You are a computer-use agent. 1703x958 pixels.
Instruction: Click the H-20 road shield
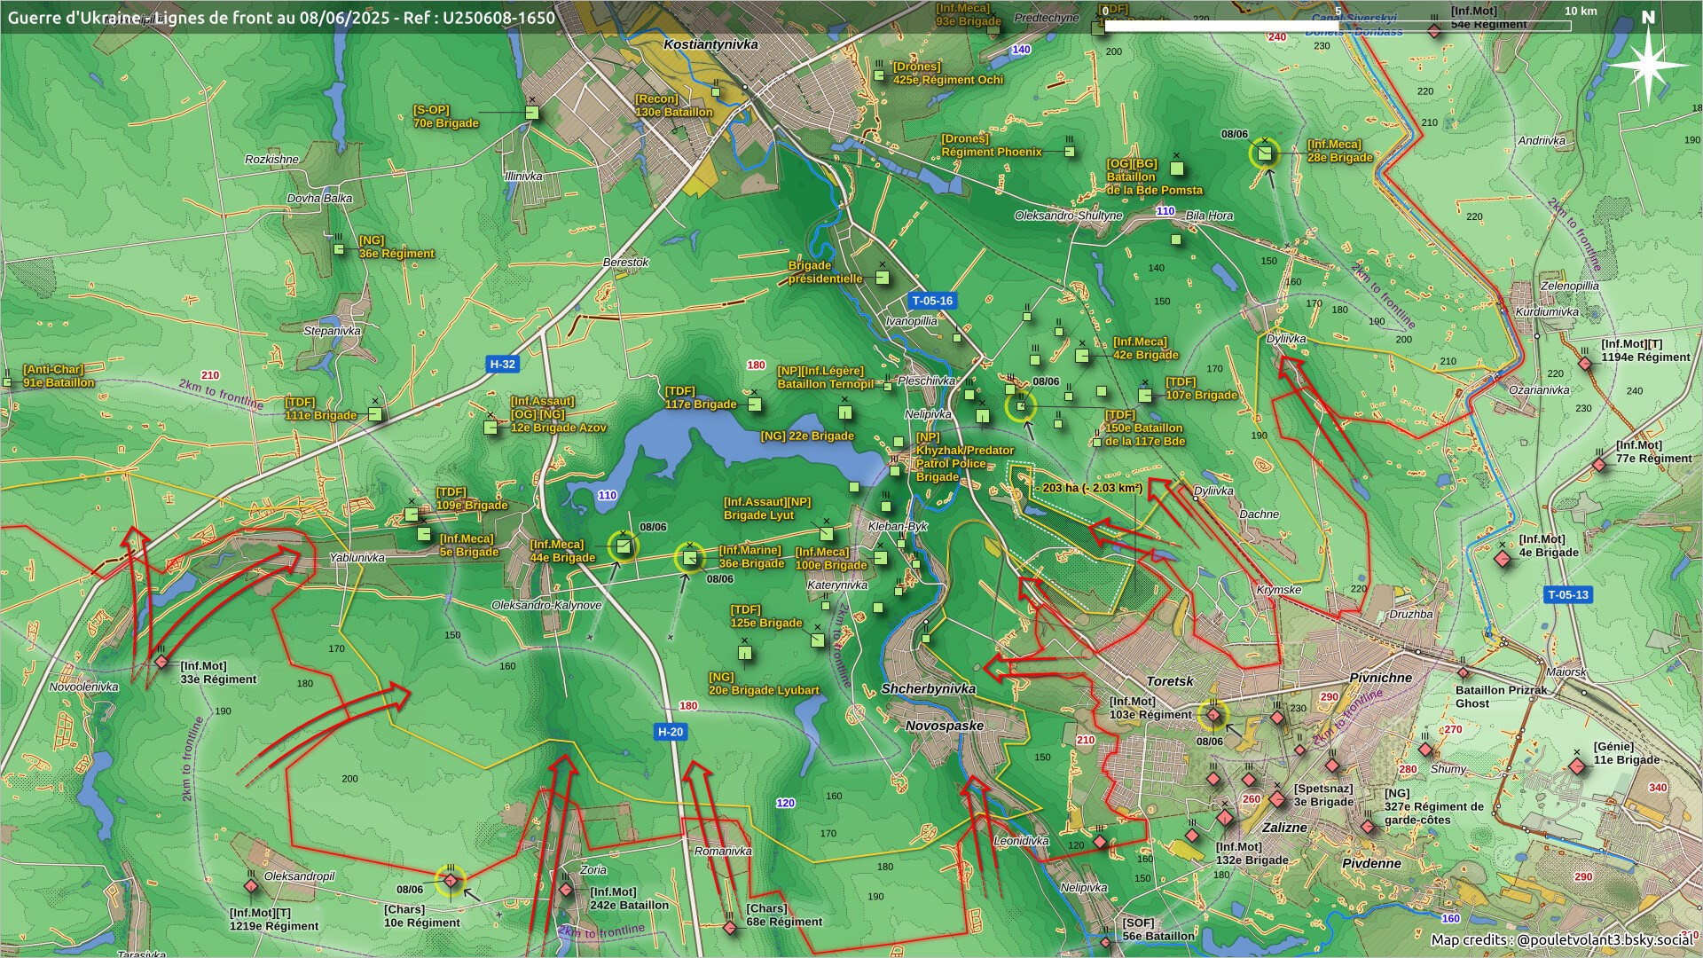point(671,732)
